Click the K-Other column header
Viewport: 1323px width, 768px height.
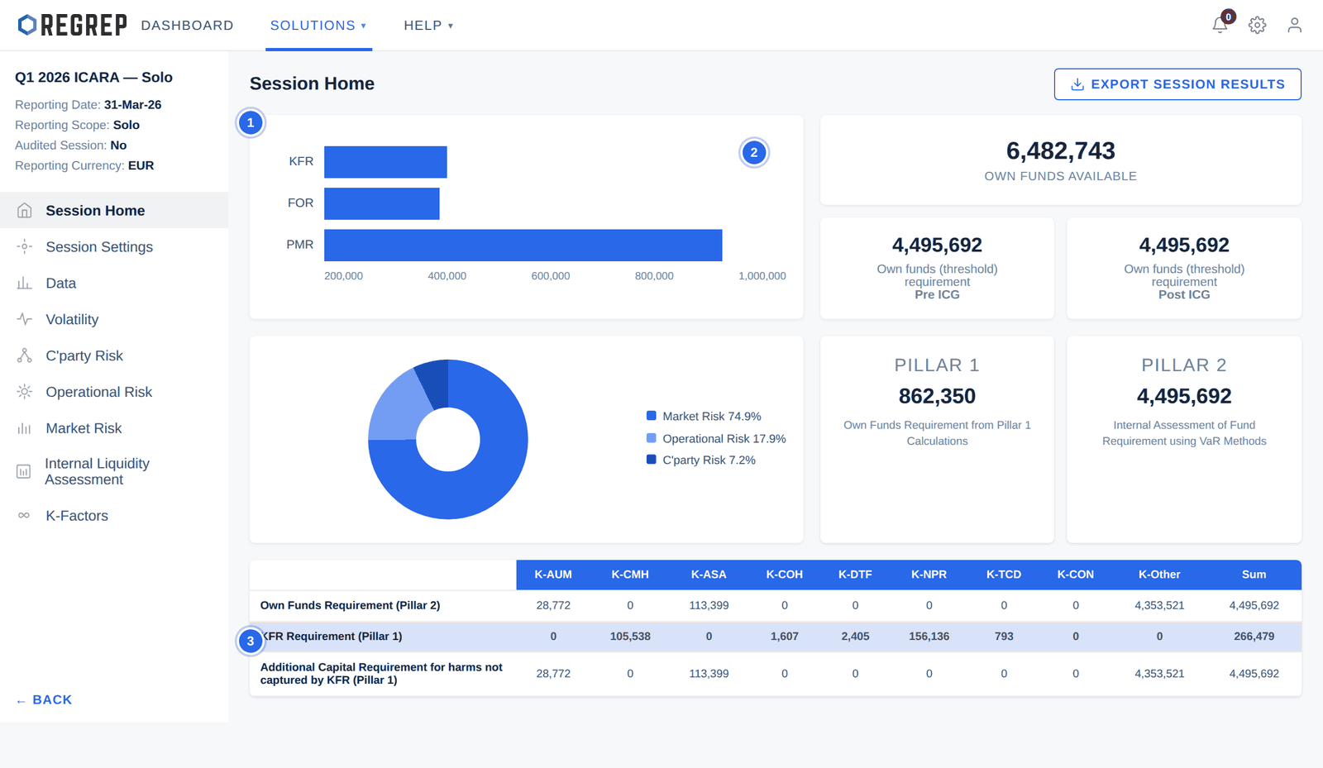coord(1159,575)
